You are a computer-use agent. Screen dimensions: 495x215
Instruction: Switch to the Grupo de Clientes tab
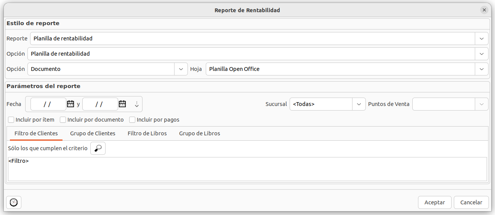pyautogui.click(x=93, y=133)
